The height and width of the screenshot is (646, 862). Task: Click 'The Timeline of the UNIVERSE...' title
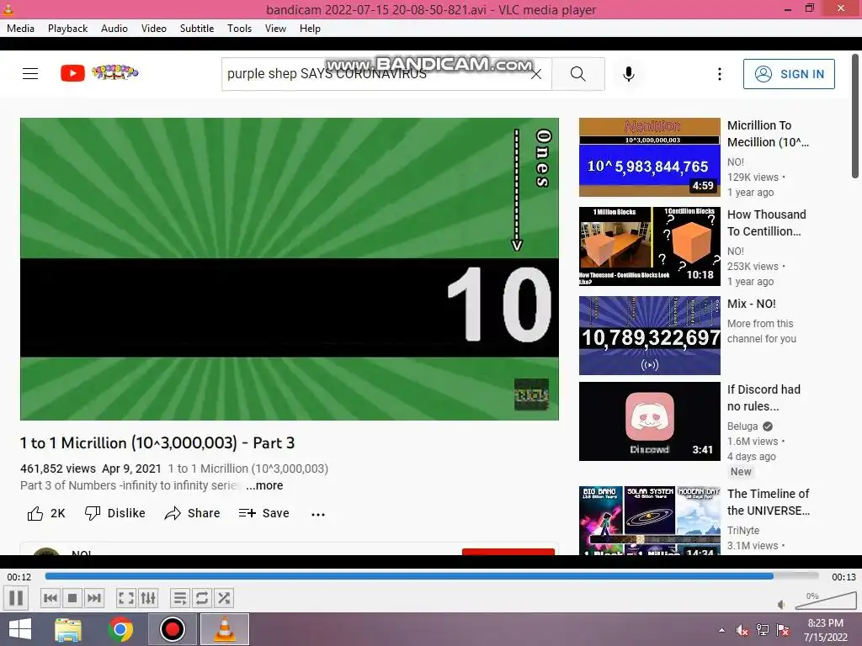point(768,502)
